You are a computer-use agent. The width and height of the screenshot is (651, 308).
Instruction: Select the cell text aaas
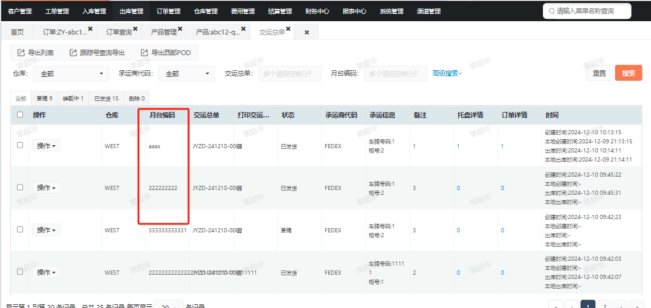tap(155, 146)
